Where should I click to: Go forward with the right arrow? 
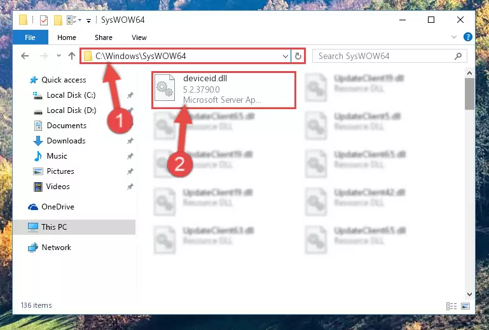click(44, 56)
